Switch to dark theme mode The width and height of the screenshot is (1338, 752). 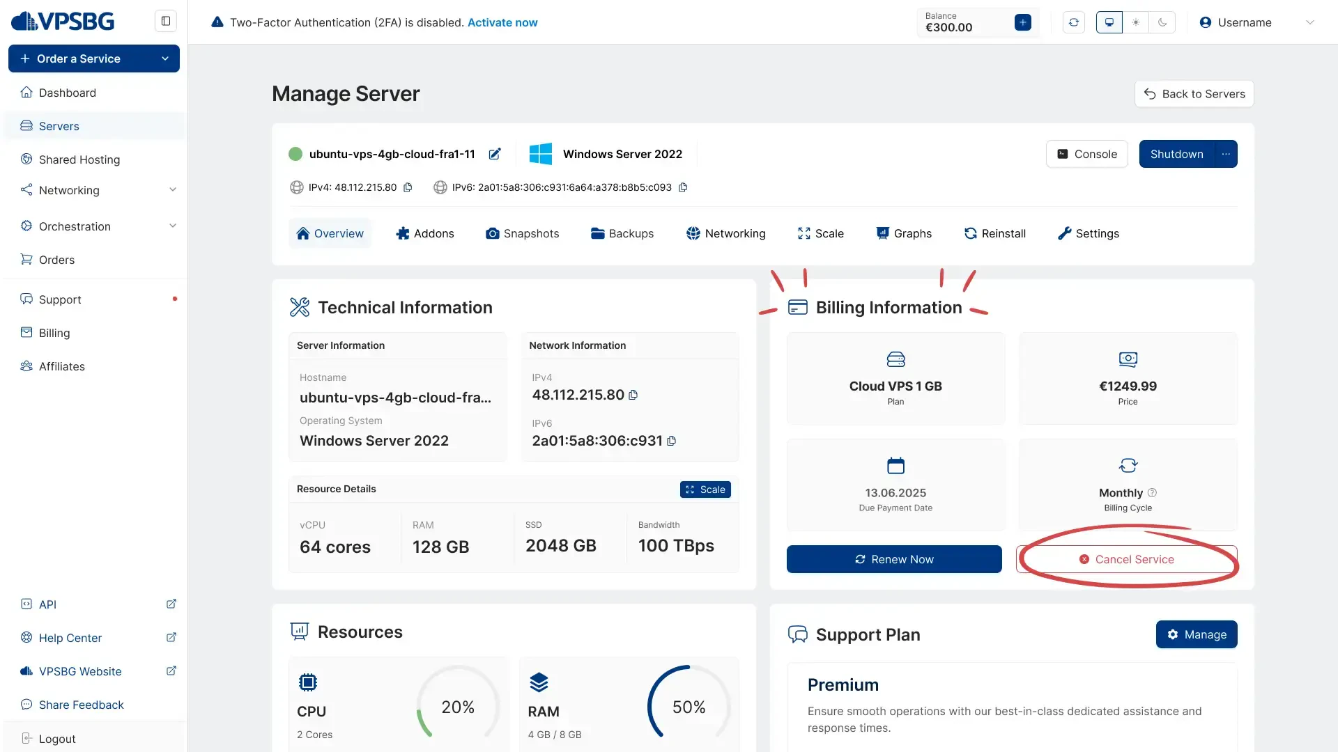pos(1162,22)
